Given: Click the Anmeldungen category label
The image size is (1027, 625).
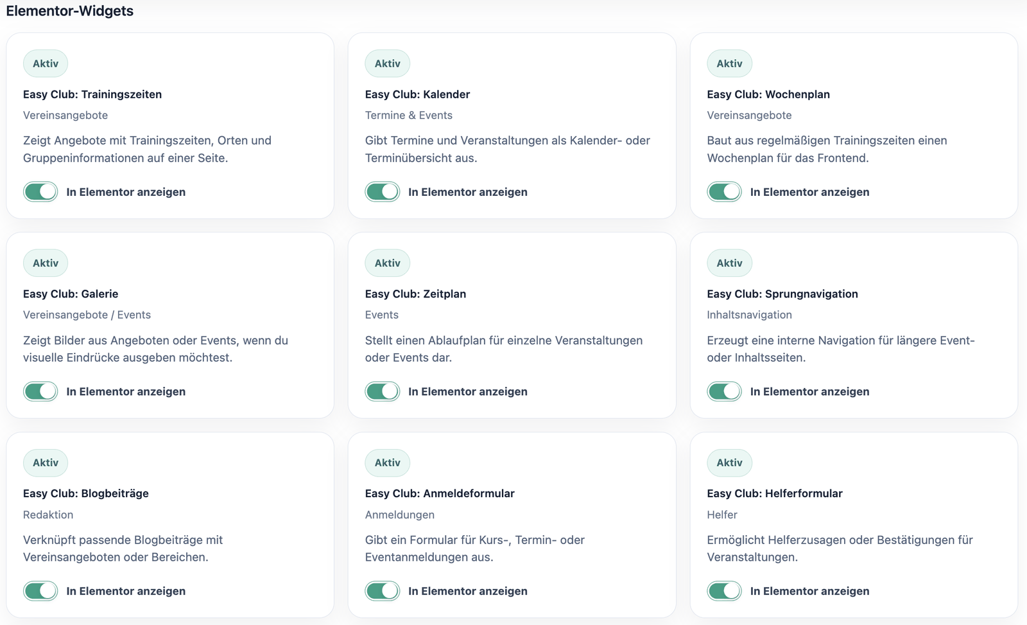Looking at the screenshot, I should pyautogui.click(x=400, y=515).
